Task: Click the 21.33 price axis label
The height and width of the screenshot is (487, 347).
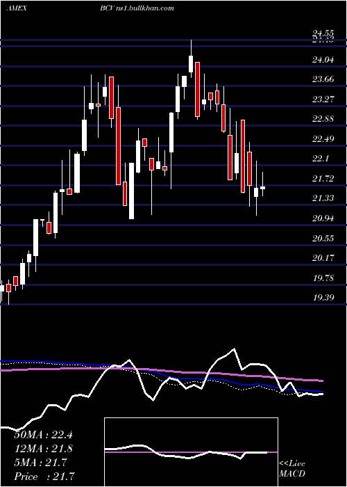Action: tap(323, 198)
